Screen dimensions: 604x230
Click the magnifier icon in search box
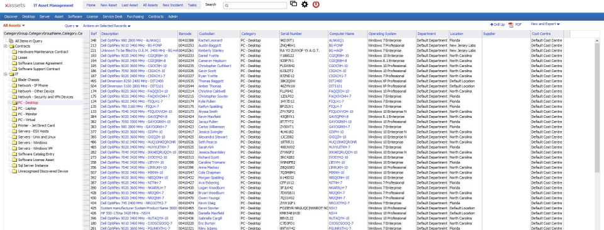point(227,6)
